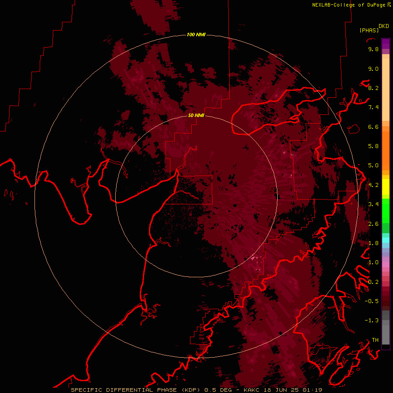
Task: Pick the peach band in the color bar
Action: coord(386,90)
